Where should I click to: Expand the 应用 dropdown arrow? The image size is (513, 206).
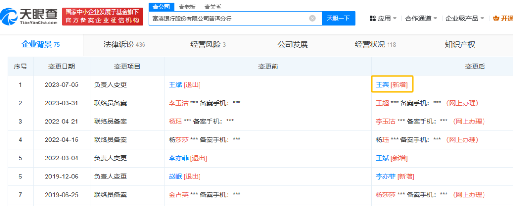click(395, 19)
